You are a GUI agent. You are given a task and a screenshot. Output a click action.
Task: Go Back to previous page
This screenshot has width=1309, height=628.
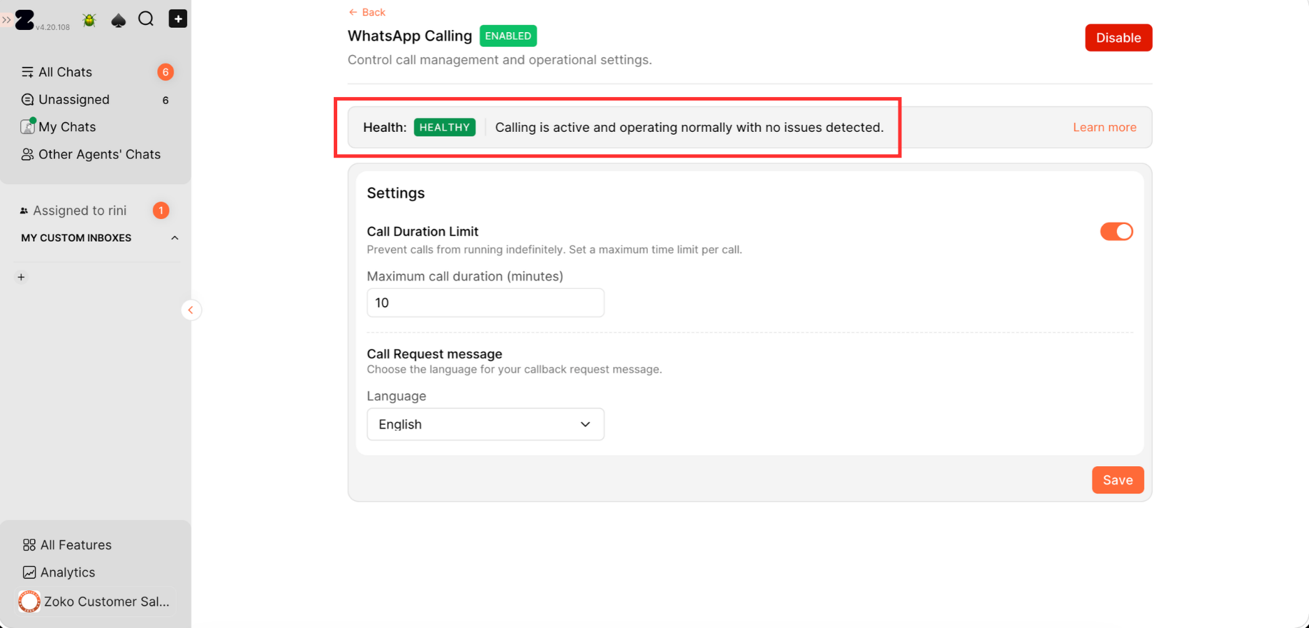pyautogui.click(x=367, y=12)
